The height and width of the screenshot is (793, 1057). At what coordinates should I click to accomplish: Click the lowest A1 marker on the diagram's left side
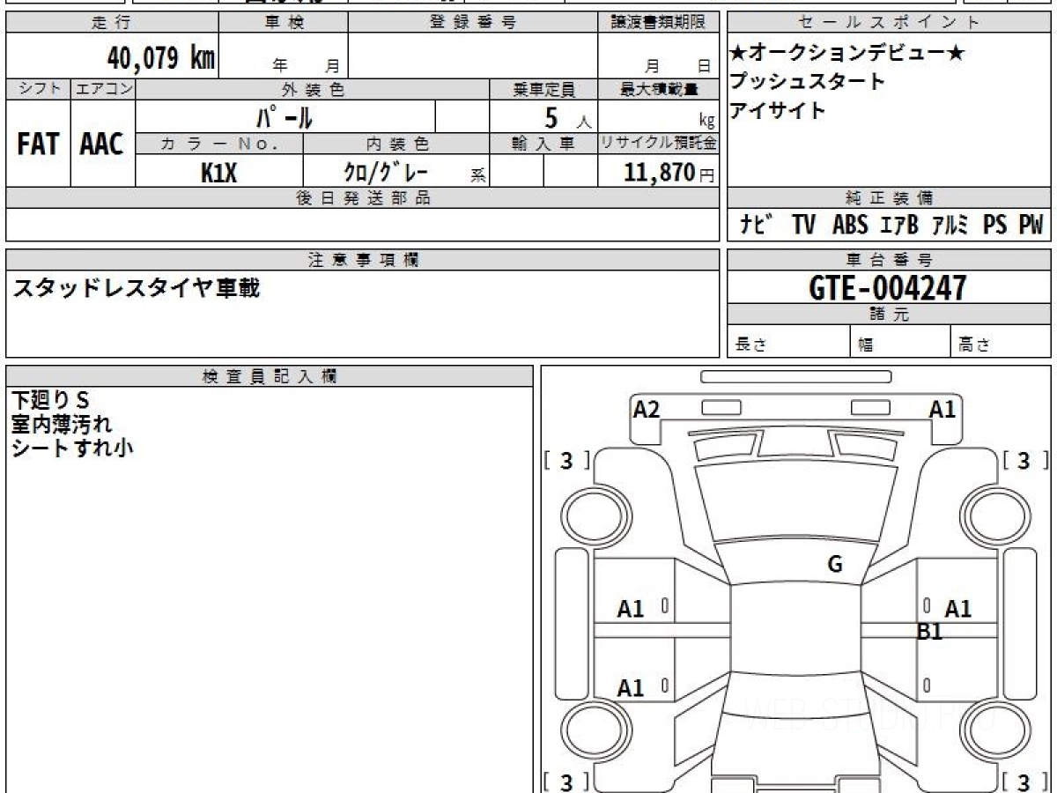(631, 687)
